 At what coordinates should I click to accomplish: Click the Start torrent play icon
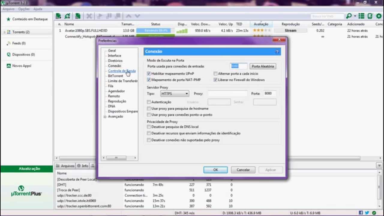(x=100, y=16)
